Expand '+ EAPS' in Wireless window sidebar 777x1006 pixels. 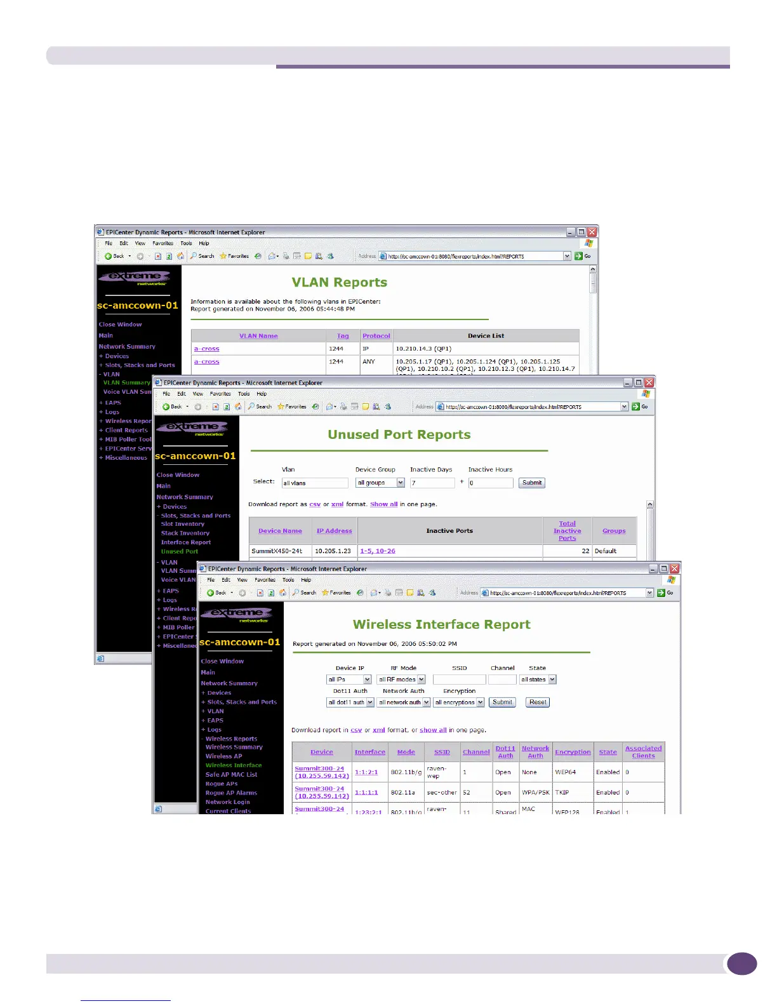pos(213,720)
